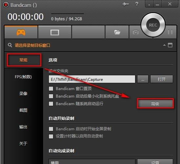Open the output folder icon tab
180x164 pixels.
[117, 32]
